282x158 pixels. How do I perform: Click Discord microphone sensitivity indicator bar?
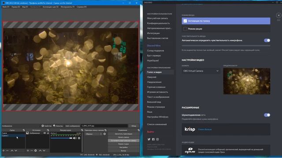pyautogui.click(x=226, y=46)
